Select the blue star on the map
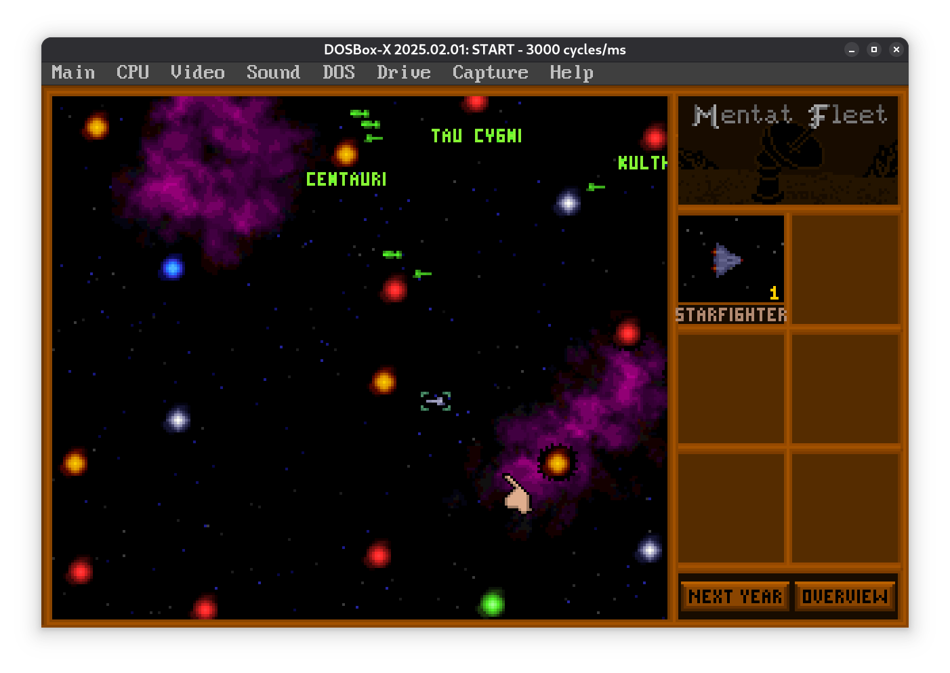 coord(173,268)
